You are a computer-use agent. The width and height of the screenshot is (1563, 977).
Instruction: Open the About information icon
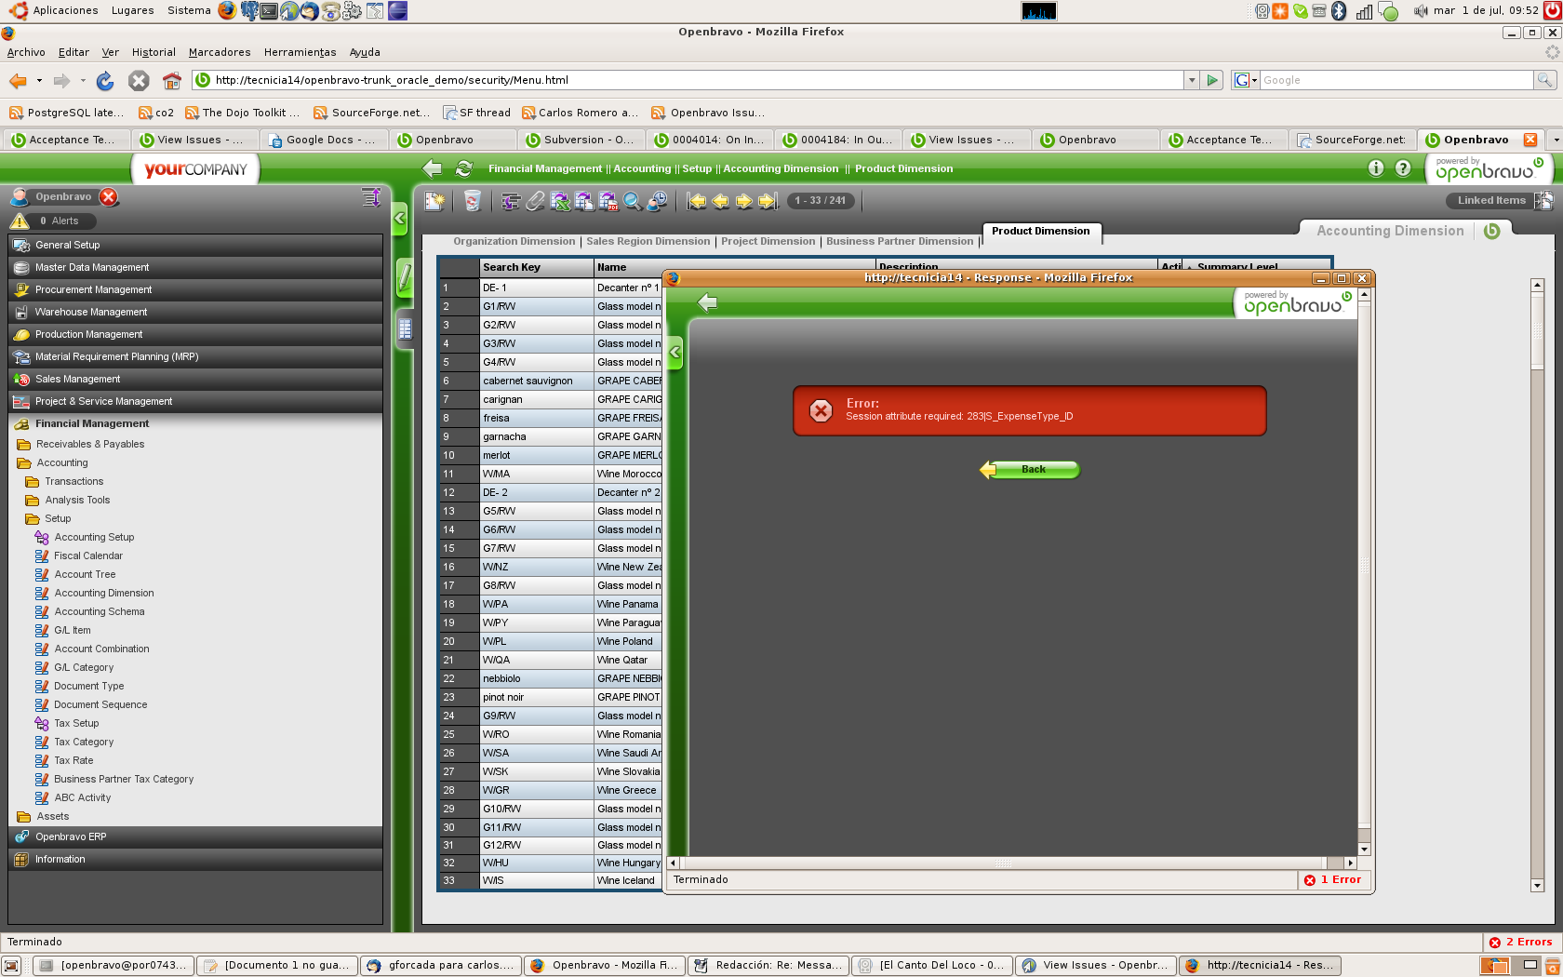click(1376, 168)
